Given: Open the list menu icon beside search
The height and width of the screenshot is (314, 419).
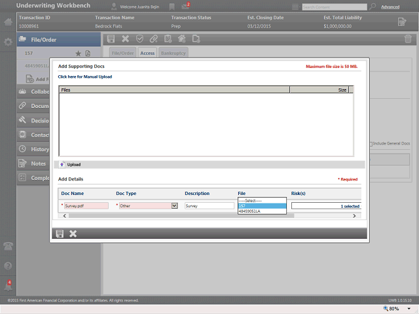Looking at the screenshot, I should click(x=295, y=7).
